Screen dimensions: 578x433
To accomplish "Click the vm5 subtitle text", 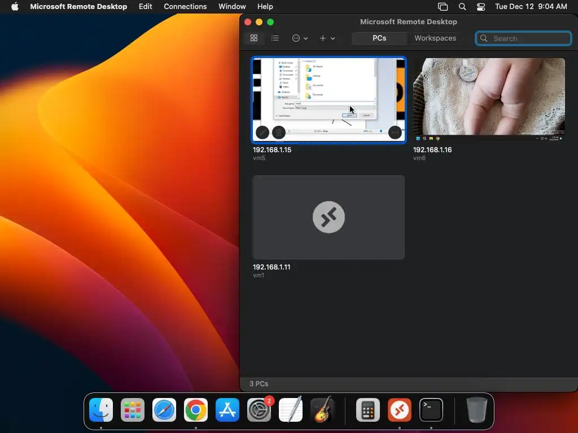I will pyautogui.click(x=259, y=158).
